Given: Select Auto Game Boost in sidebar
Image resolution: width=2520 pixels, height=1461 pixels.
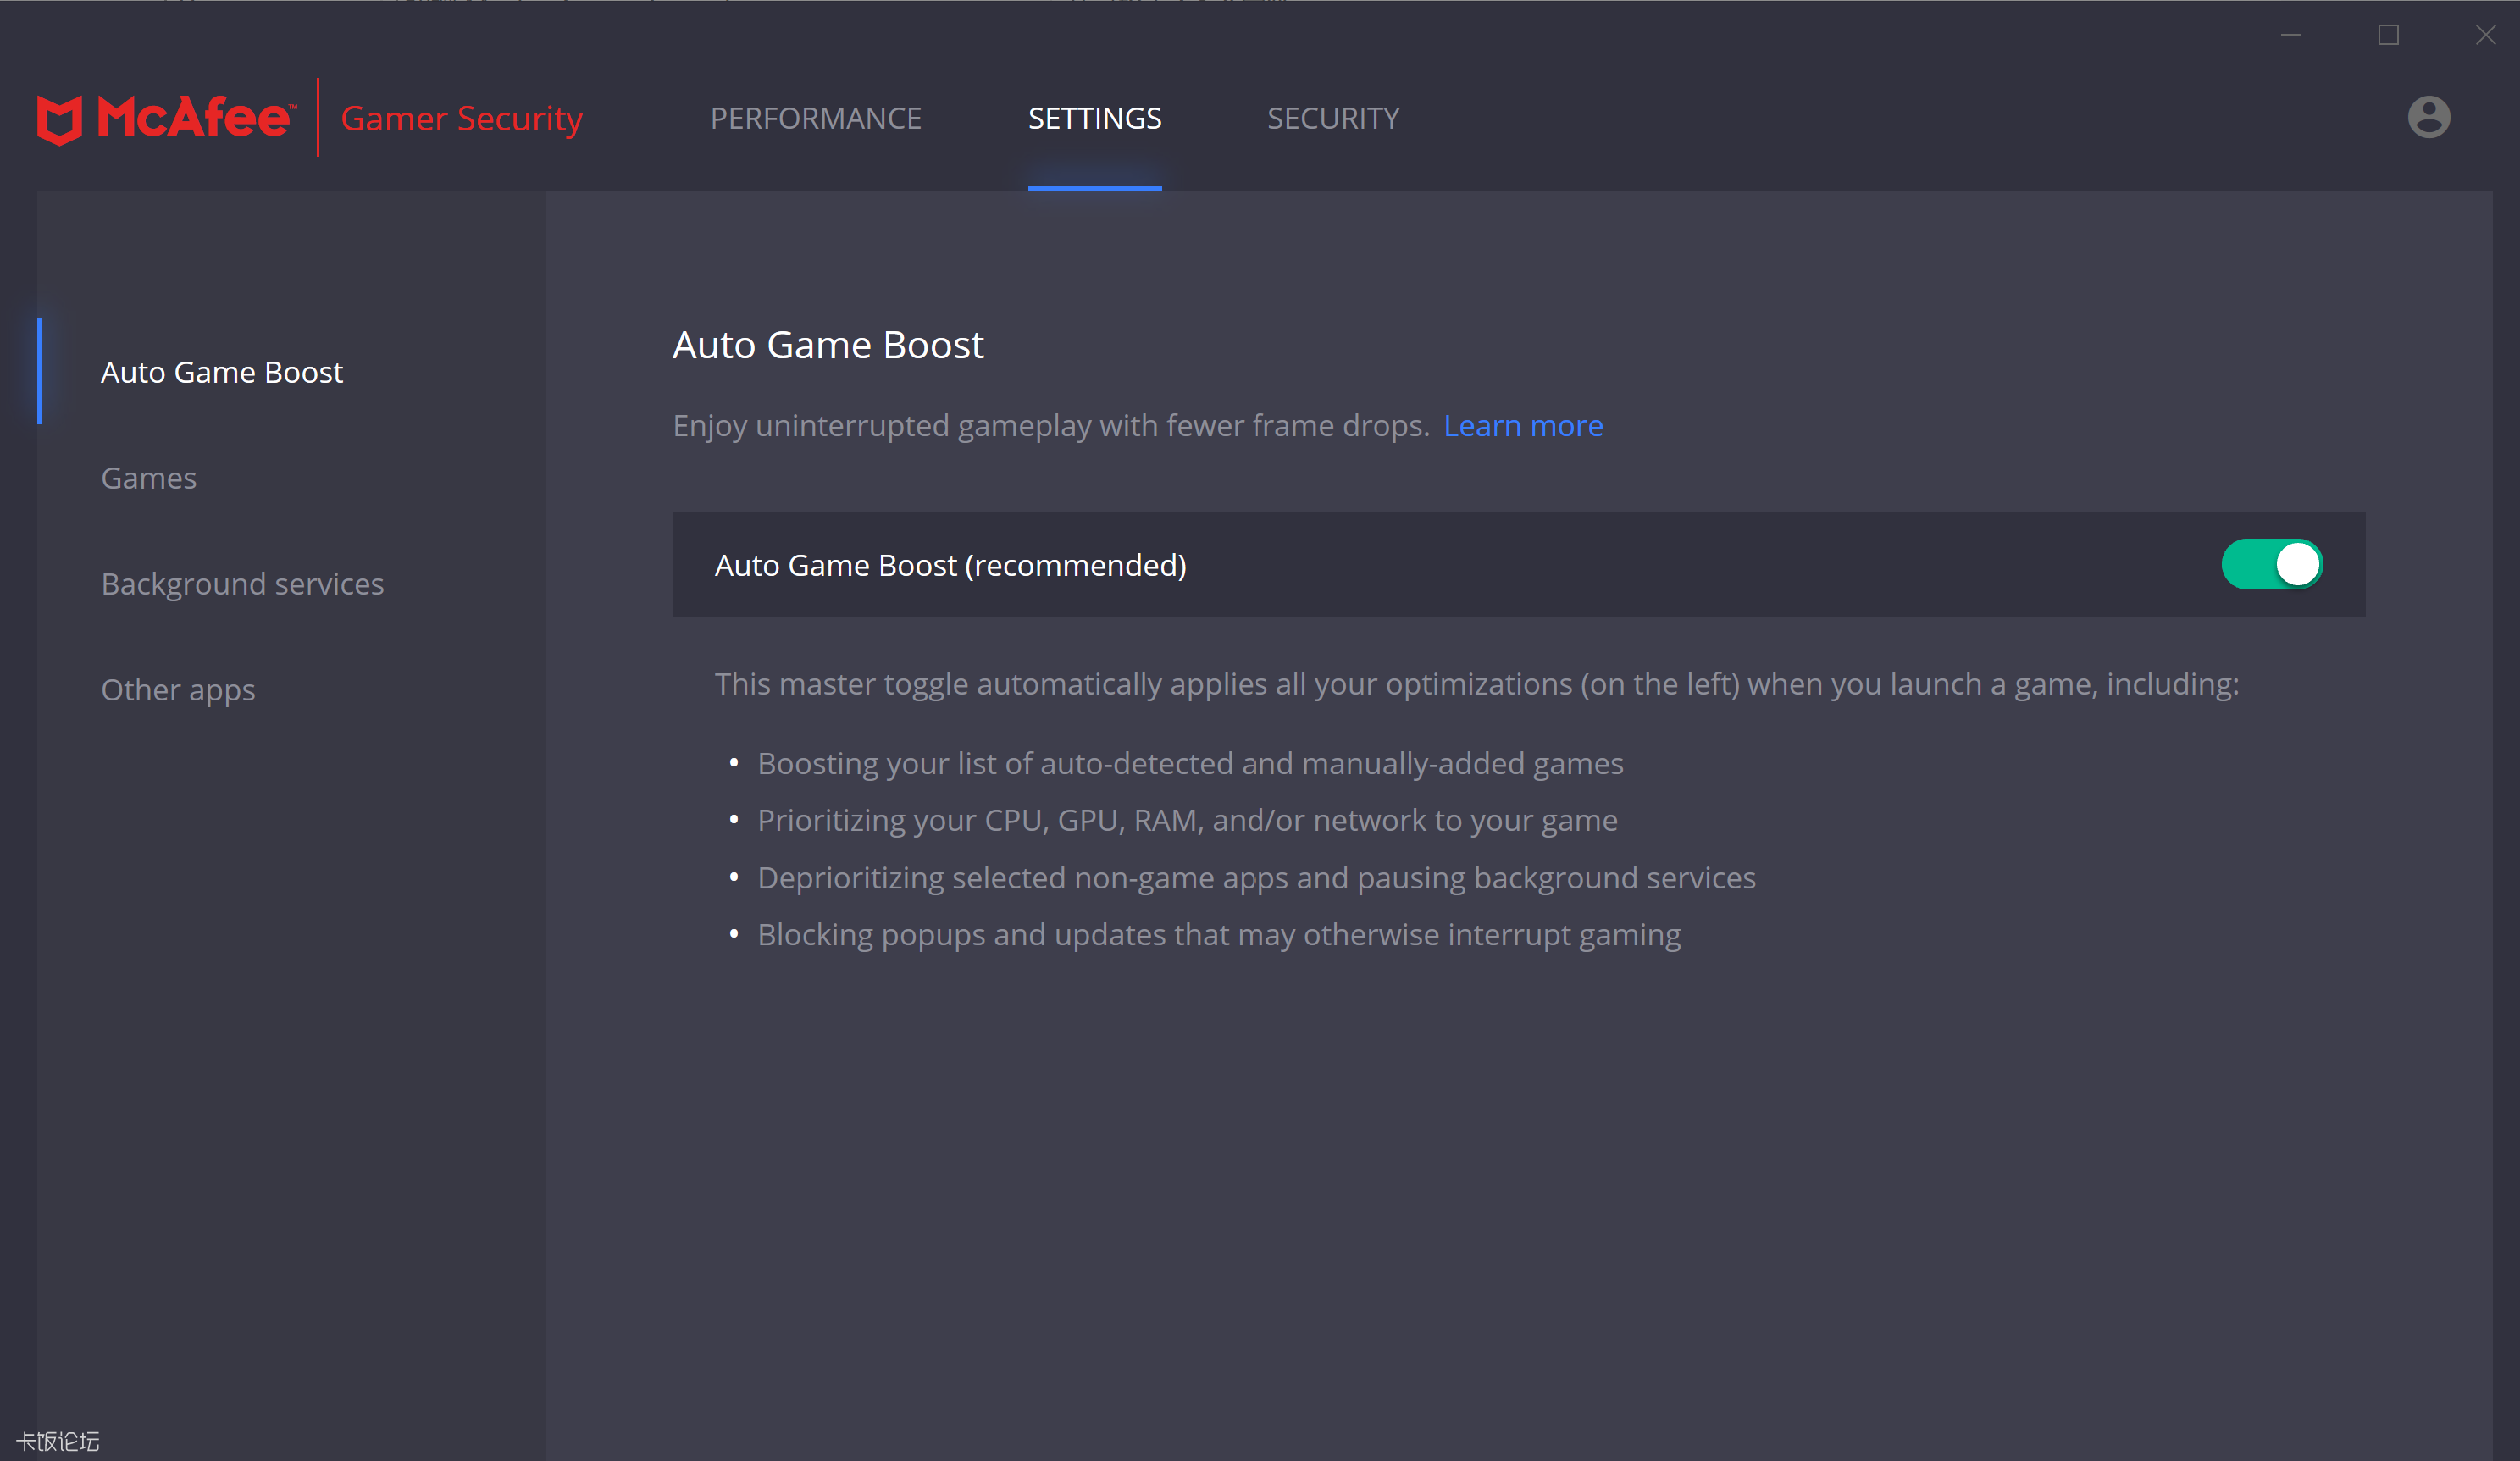Looking at the screenshot, I should [221, 372].
